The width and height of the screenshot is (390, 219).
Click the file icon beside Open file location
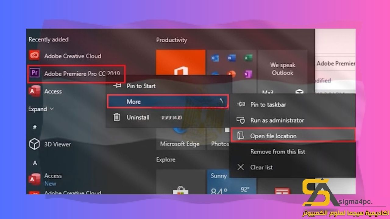241,136
